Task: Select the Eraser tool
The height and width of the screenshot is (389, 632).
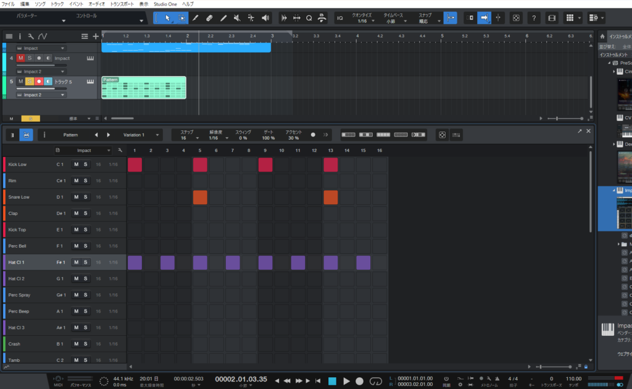Action: tap(208, 17)
